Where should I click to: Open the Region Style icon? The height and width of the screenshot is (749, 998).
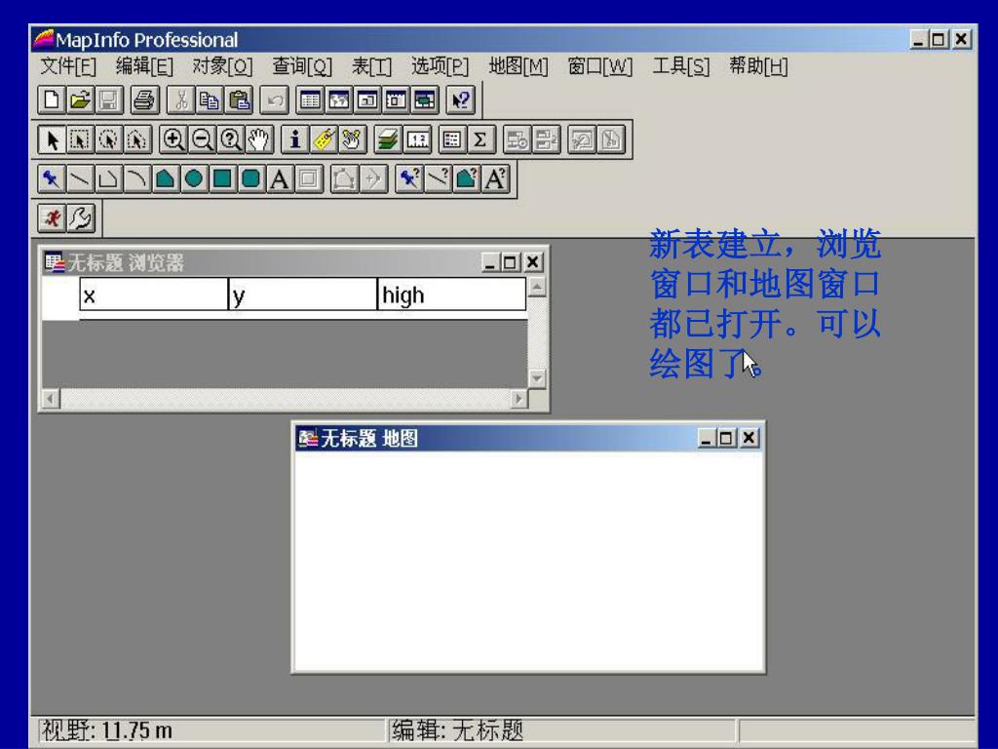pos(467,179)
